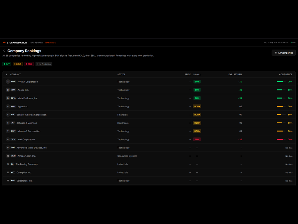Open NVIDIA Corporation company name
Image resolution: width=298 pixels, height=224 pixels.
coord(28,82)
